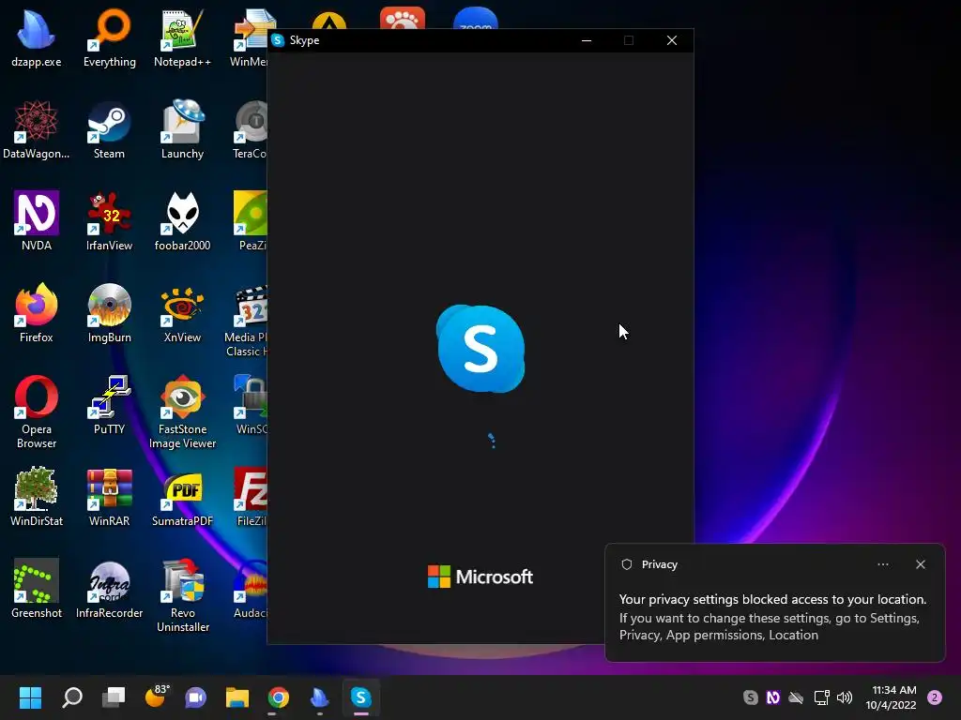961x720 pixels.
Task: Close the Skype window
Action: coord(672,40)
